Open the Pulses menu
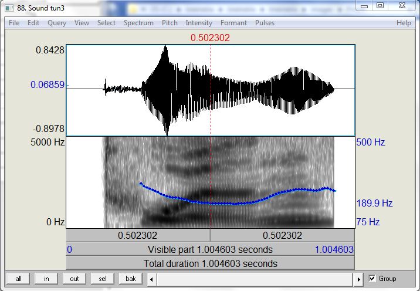The height and width of the screenshot is (291, 420). (x=265, y=23)
